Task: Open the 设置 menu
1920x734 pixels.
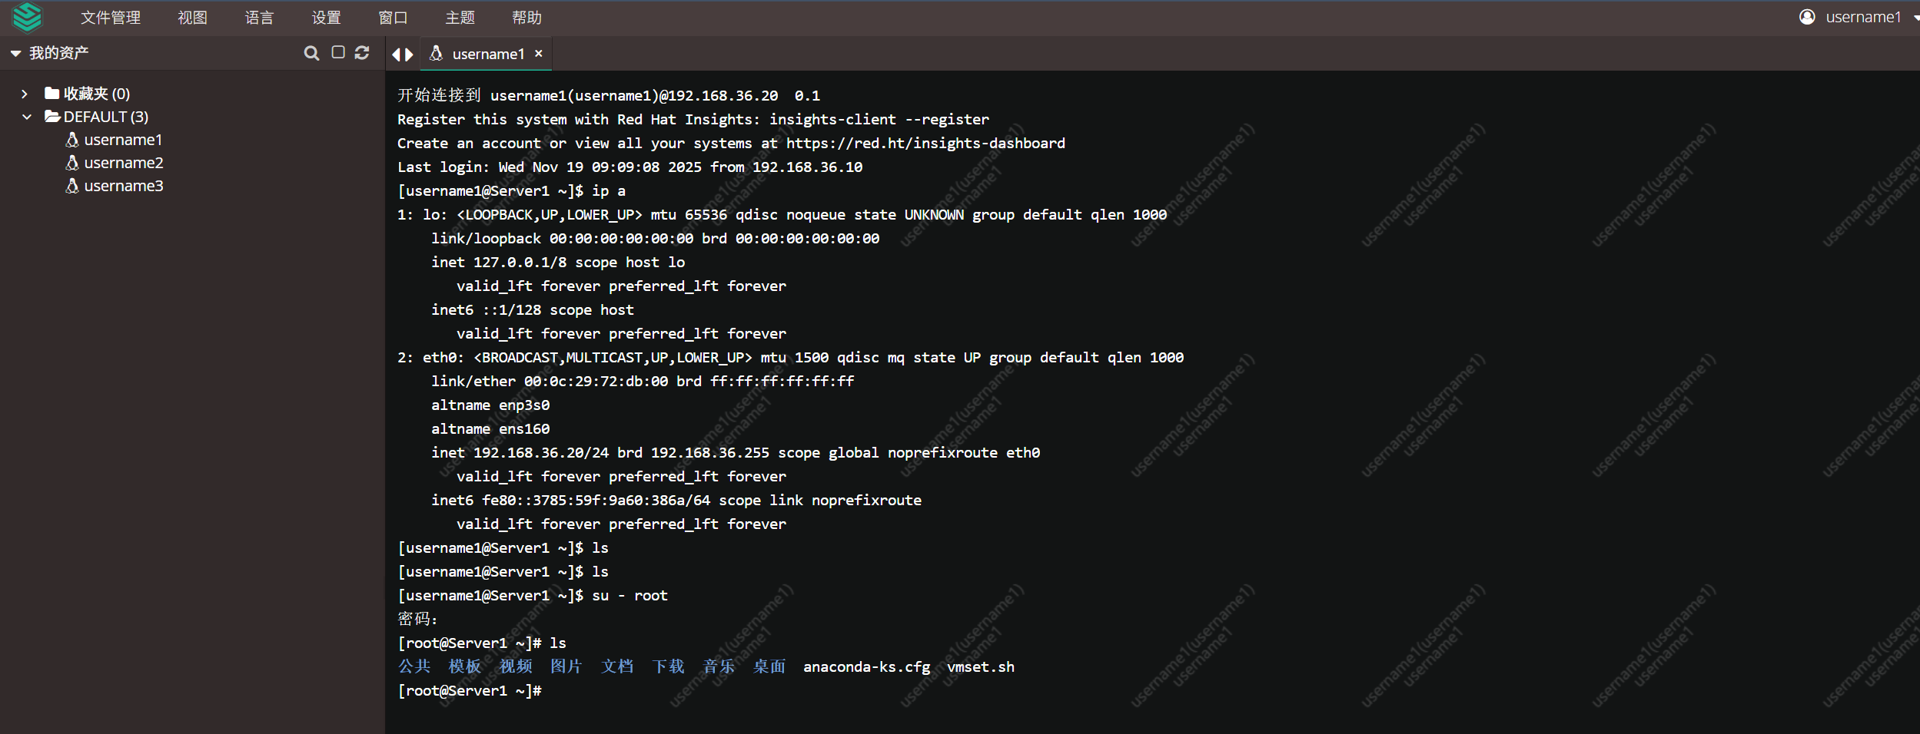Action: coord(326,17)
